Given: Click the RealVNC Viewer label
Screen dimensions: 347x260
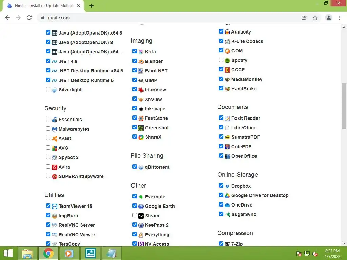Looking at the screenshot, I should tap(77, 235).
